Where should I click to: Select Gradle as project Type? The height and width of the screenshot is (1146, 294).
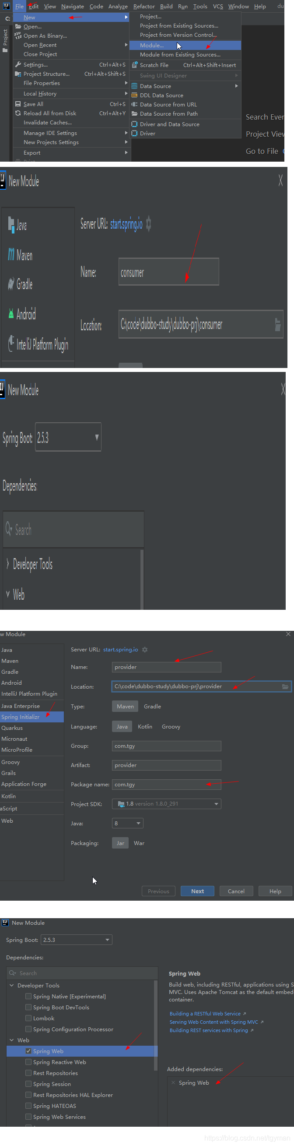[x=152, y=706]
